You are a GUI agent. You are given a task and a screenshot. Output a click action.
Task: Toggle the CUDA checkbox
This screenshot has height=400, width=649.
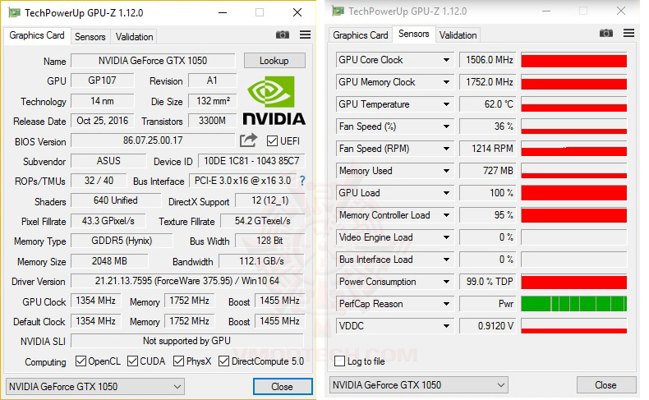pos(132,361)
